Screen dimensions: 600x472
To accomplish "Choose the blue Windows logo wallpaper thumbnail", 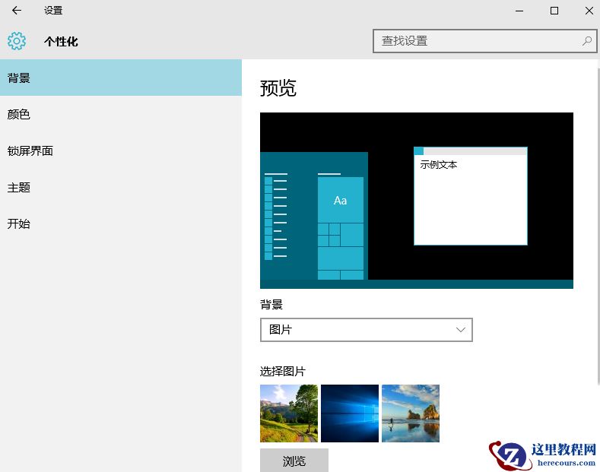I will click(350, 413).
